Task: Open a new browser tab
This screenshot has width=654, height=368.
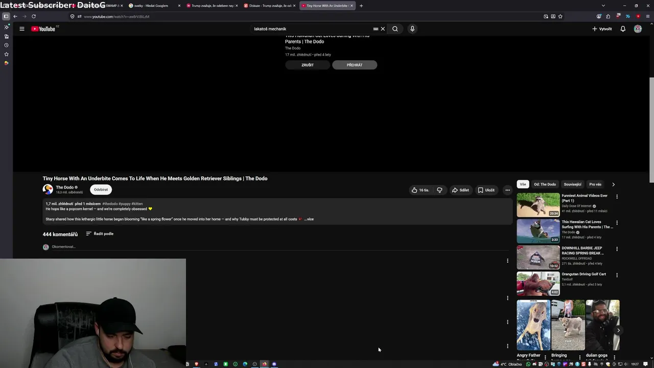Action: [x=361, y=6]
